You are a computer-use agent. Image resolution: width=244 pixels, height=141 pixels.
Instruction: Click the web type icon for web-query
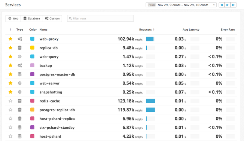point(20,56)
